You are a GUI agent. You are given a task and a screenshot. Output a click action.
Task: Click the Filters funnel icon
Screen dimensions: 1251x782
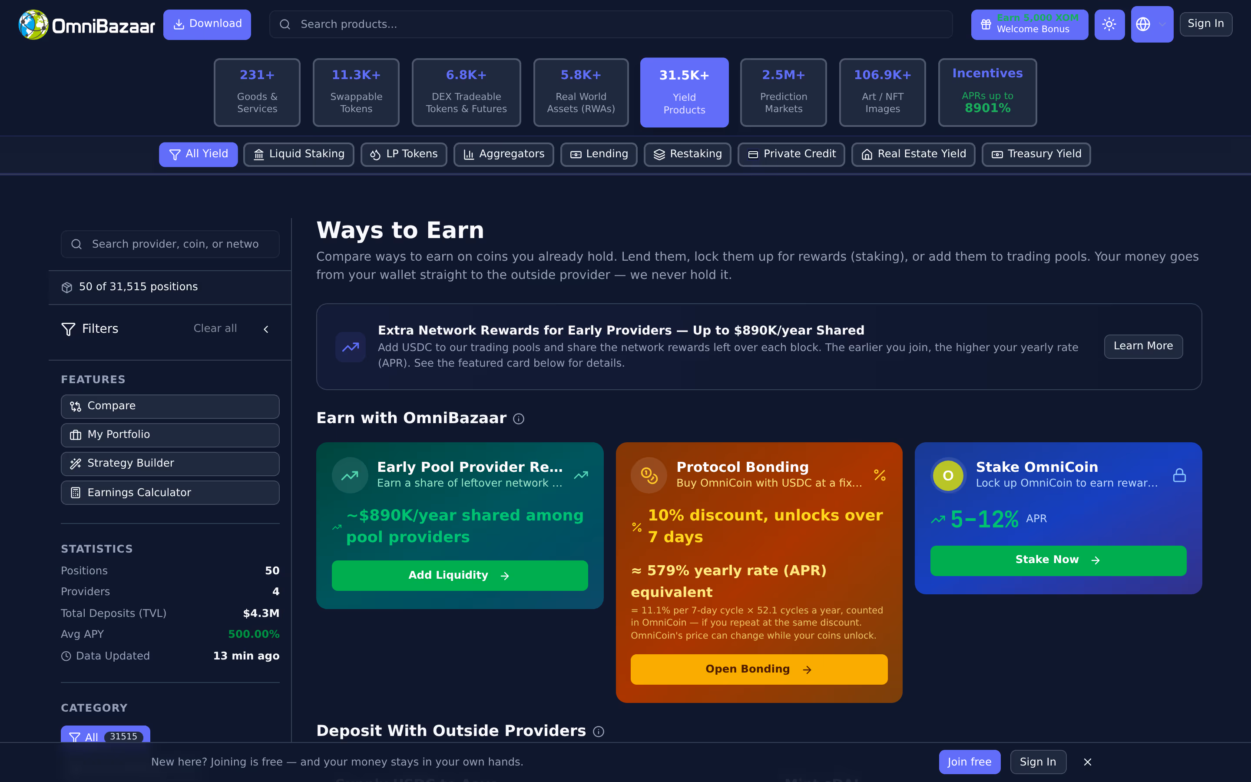point(68,329)
